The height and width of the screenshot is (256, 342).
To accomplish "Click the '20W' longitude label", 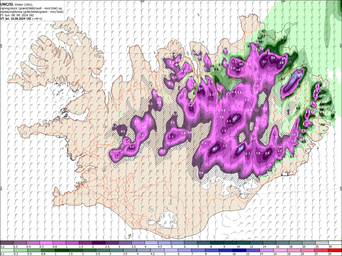I will [x=142, y=1].
